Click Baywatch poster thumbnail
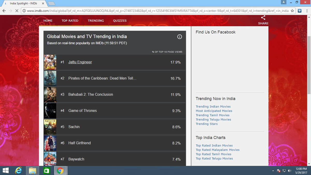311x175 pixels. (50, 159)
